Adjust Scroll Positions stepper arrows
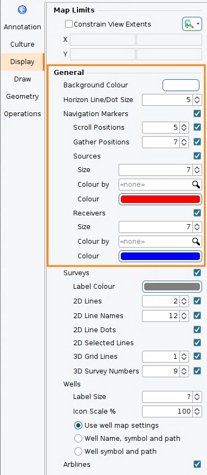The height and width of the screenshot is (475, 207). (184, 128)
